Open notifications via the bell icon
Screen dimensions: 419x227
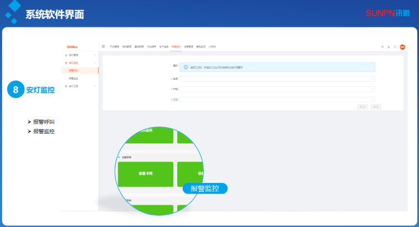click(x=389, y=47)
